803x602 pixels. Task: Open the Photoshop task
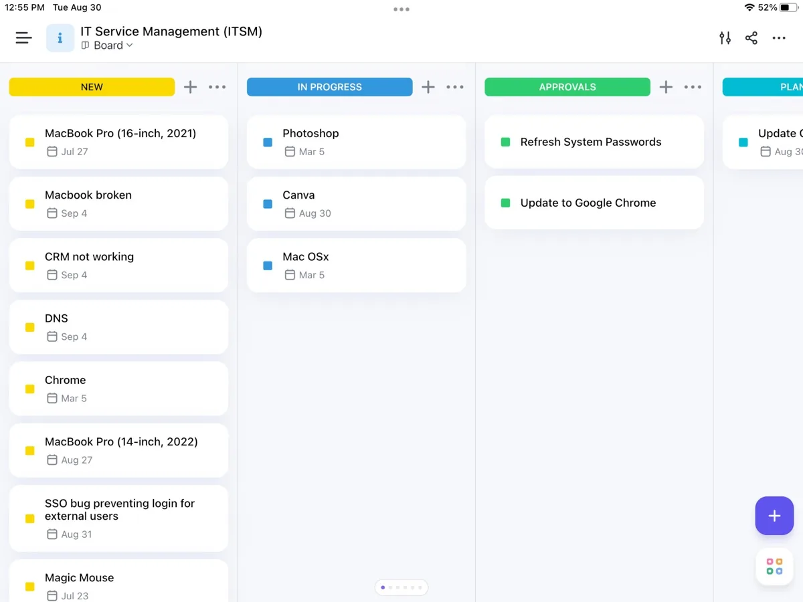pos(356,142)
